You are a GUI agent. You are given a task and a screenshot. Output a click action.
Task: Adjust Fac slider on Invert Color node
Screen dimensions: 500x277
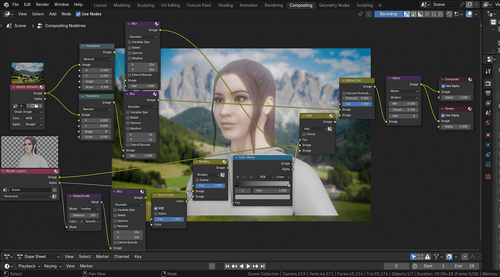pyautogui.click(x=169, y=219)
